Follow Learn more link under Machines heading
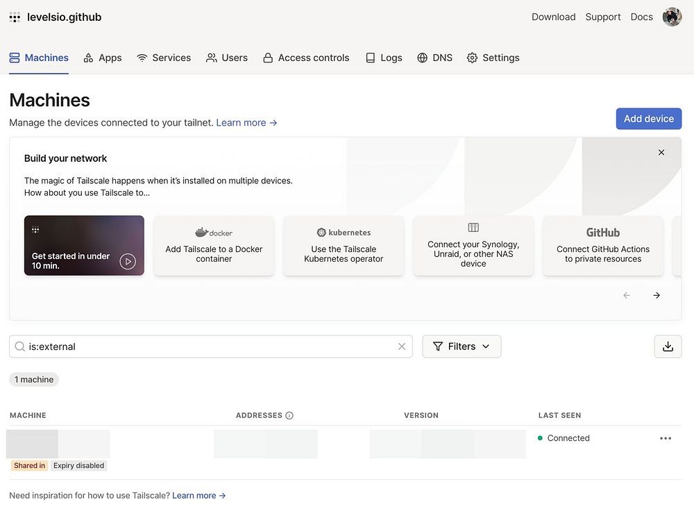This screenshot has width=694, height=518. click(x=246, y=123)
